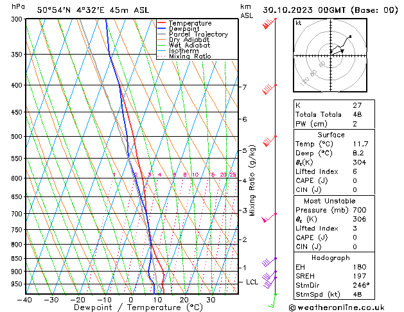Click the hodograph circle plot
404x312 pixels.
pyautogui.click(x=331, y=56)
